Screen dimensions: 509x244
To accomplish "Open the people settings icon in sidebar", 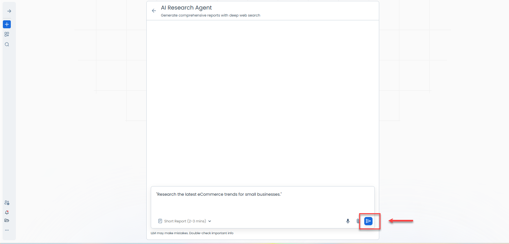I will click(7, 203).
